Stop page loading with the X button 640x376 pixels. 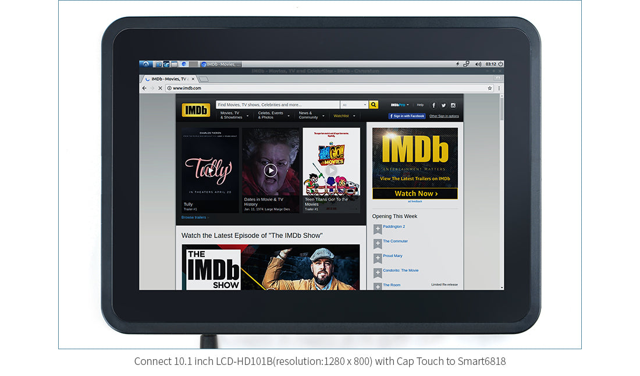point(160,88)
